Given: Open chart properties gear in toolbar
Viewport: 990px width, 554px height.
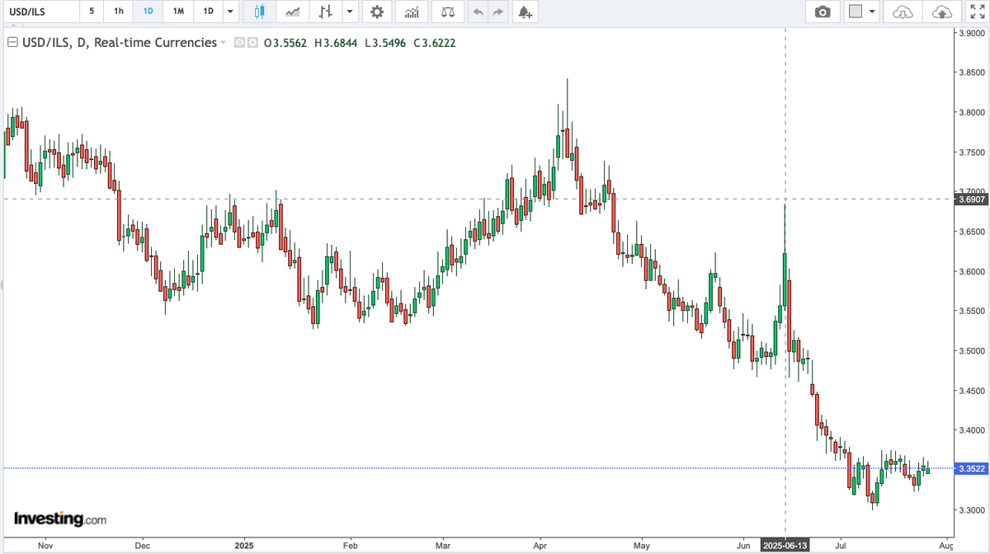Looking at the screenshot, I should pos(377,12).
